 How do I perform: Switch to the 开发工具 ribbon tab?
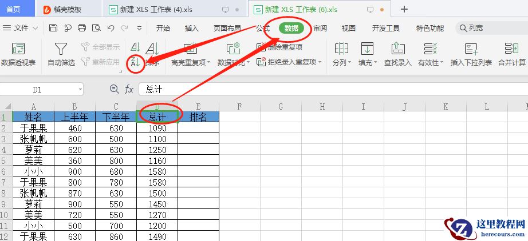(386, 28)
